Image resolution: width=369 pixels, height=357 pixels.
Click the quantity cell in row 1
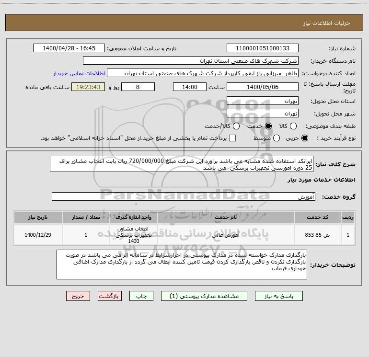86,235
